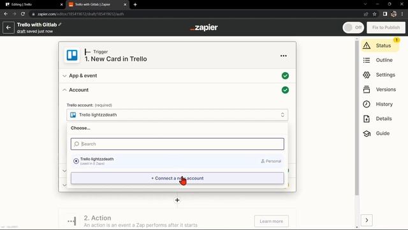Open the browser side panel icon
This screenshot has width=408, height=230.
(x=385, y=14)
